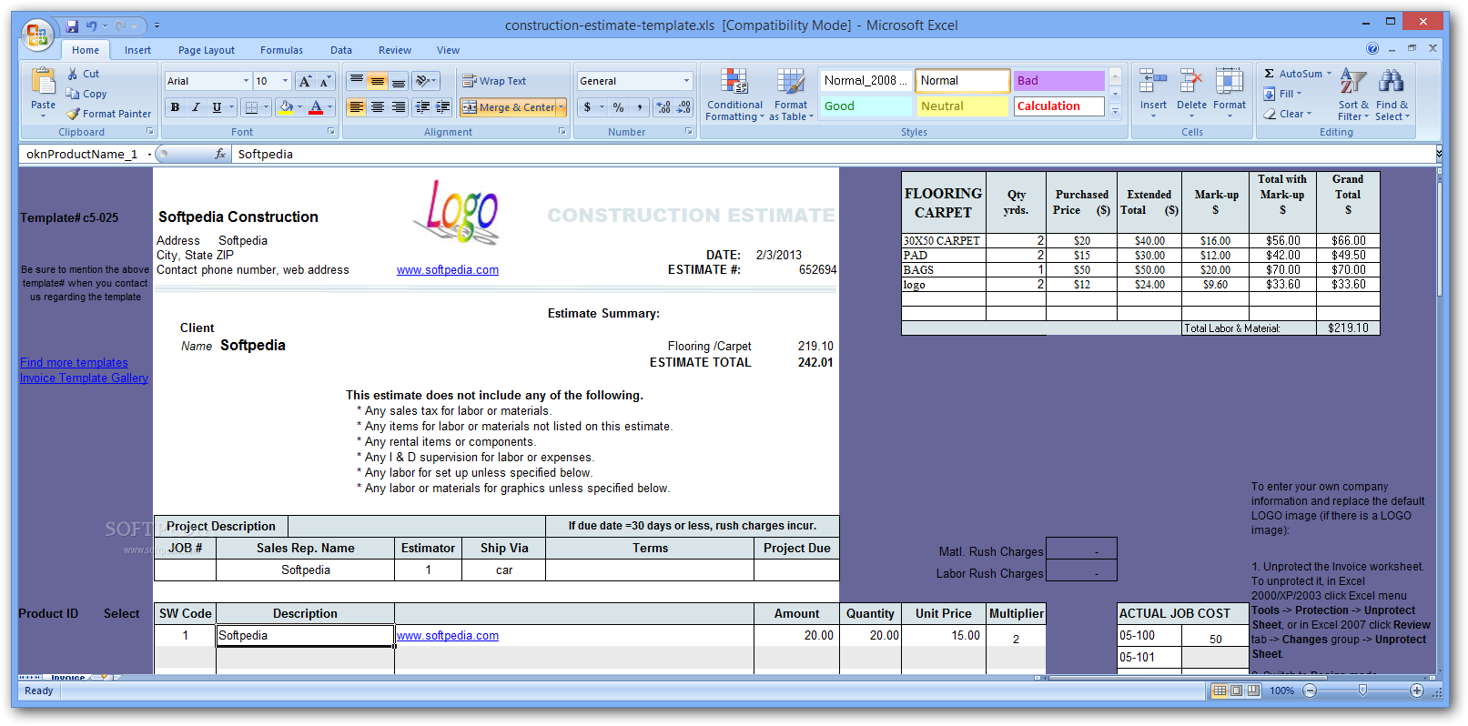Toggle Middle Align
This screenshot has width=1468, height=726.
pyautogui.click(x=378, y=81)
